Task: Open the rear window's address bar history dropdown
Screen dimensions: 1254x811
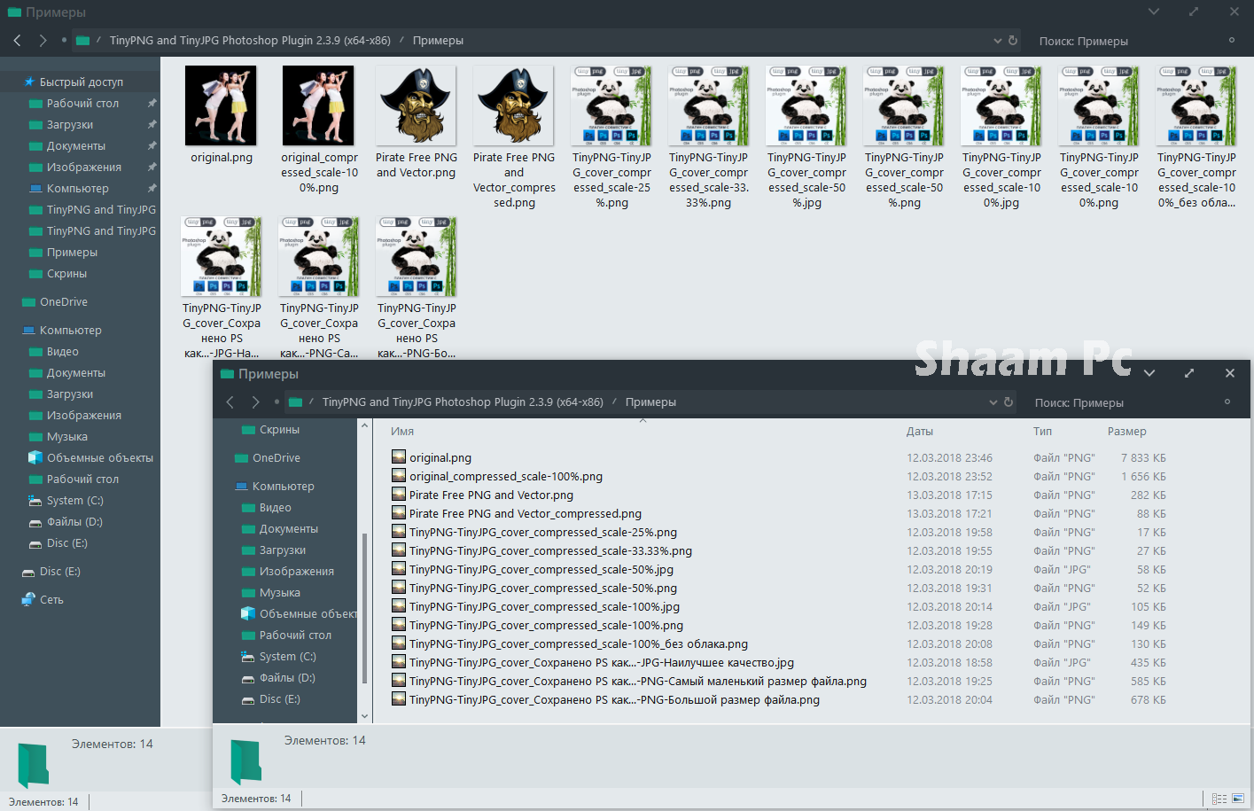Action: 998,41
